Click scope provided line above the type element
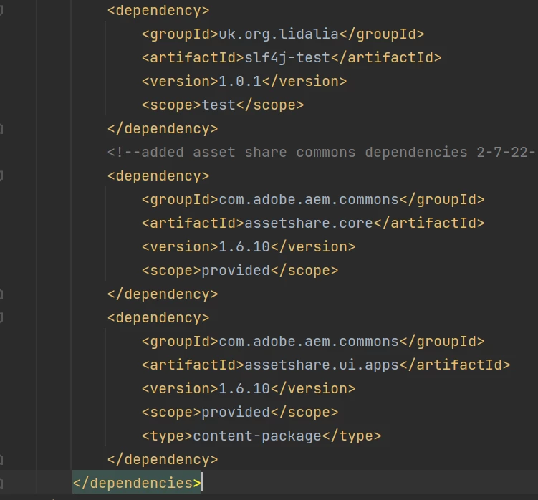The width and height of the screenshot is (538, 500). coord(240,413)
